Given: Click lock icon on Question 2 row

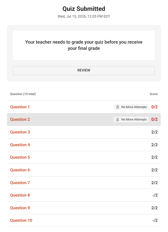Looking at the screenshot, I should 117,119.
